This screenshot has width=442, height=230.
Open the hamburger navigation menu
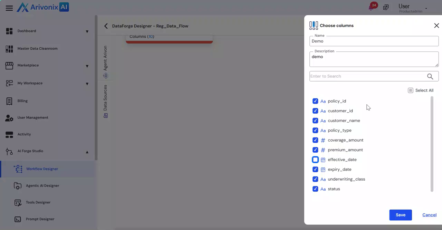9,8
